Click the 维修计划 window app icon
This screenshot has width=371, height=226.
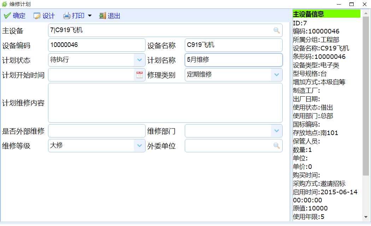(x=5, y=4)
